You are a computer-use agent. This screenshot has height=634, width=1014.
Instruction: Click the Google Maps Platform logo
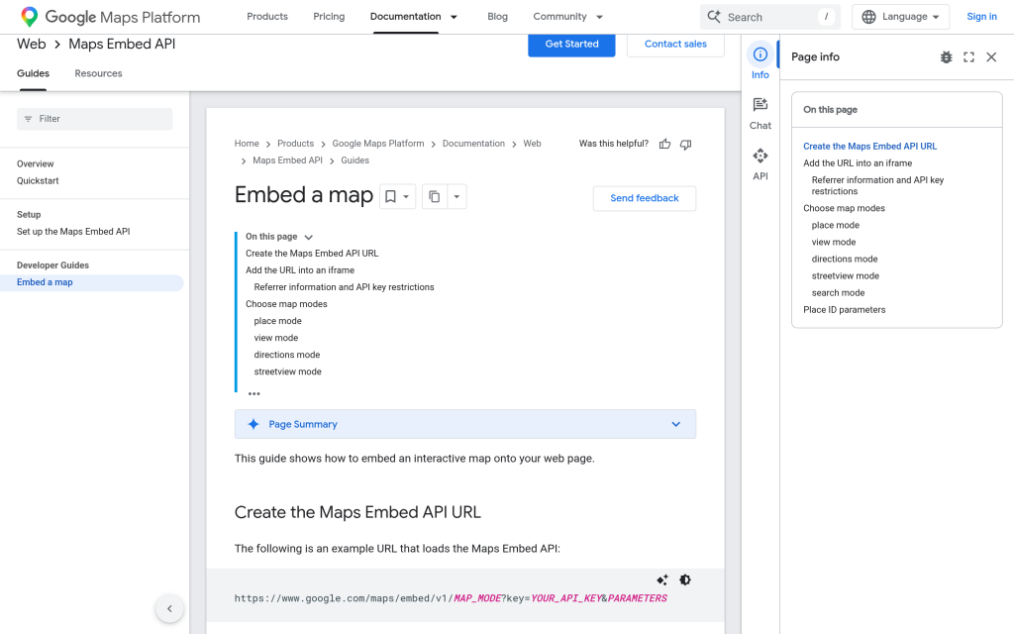click(x=110, y=17)
